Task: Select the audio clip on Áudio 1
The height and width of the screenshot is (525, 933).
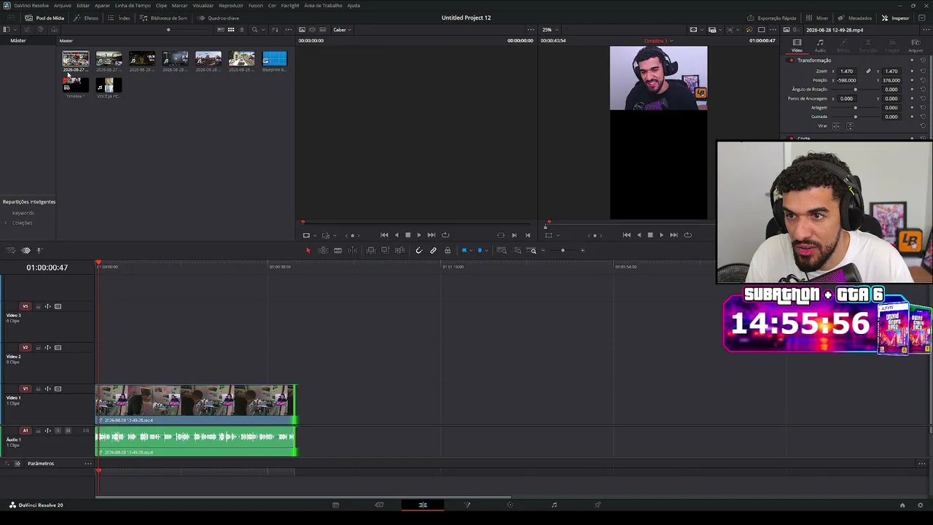Action: pyautogui.click(x=195, y=441)
